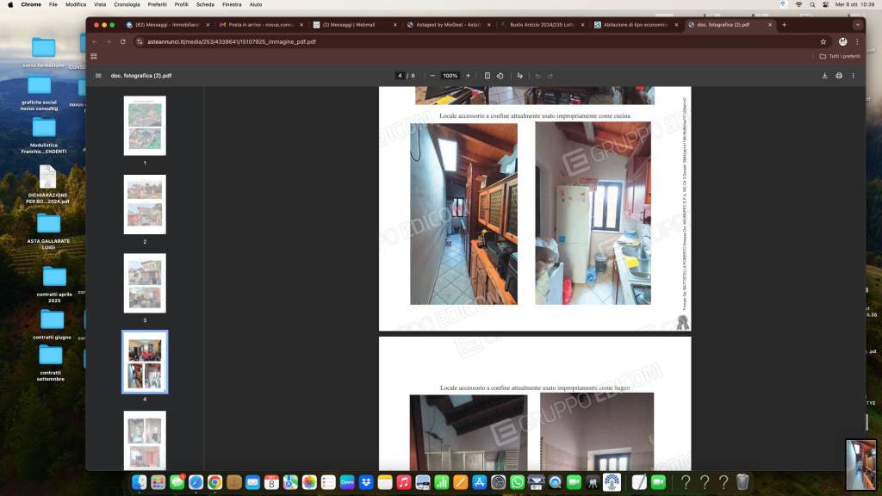Open the PDF viewer more actions menu

point(854,76)
